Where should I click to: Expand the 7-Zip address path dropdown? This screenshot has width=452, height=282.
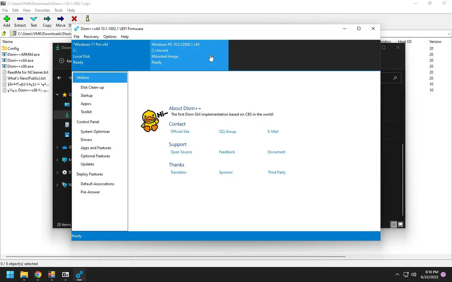click(x=449, y=34)
